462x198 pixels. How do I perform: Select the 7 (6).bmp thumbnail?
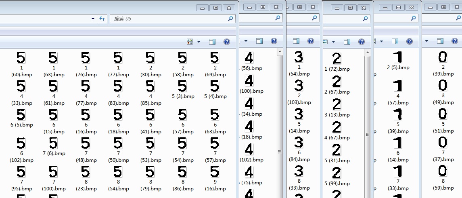point(53,143)
